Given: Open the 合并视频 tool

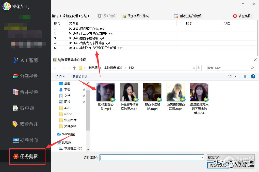Looking at the screenshot, I should pos(26,92).
